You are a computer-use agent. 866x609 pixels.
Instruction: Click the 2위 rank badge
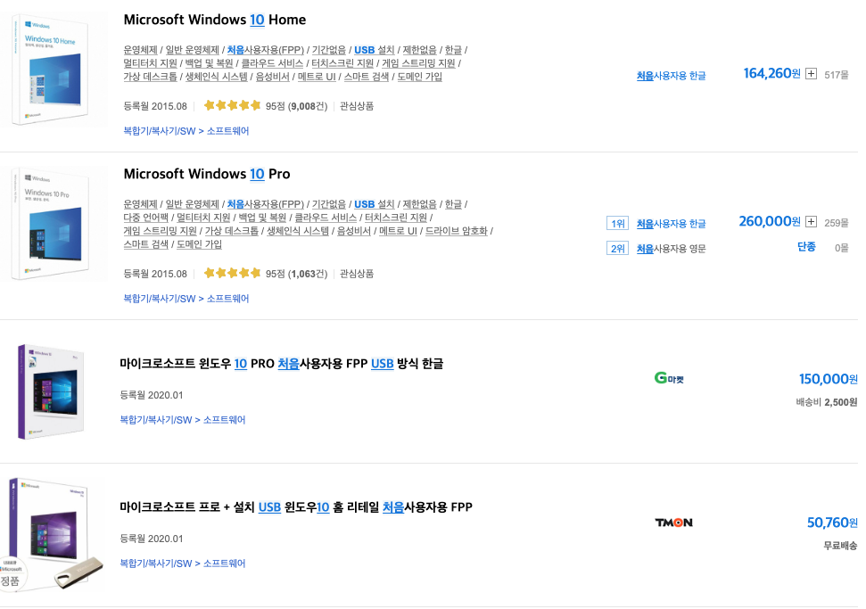617,248
